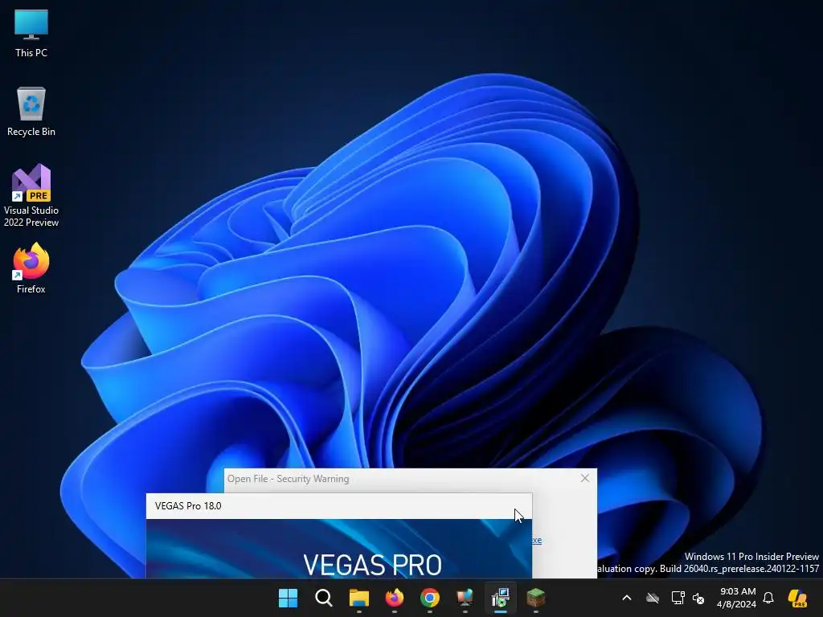Select the Recycle Bin icon
823x617 pixels.
pos(31,112)
